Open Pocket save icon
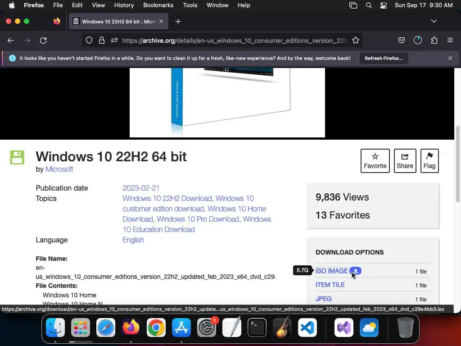461x346 pixels. [x=401, y=40]
